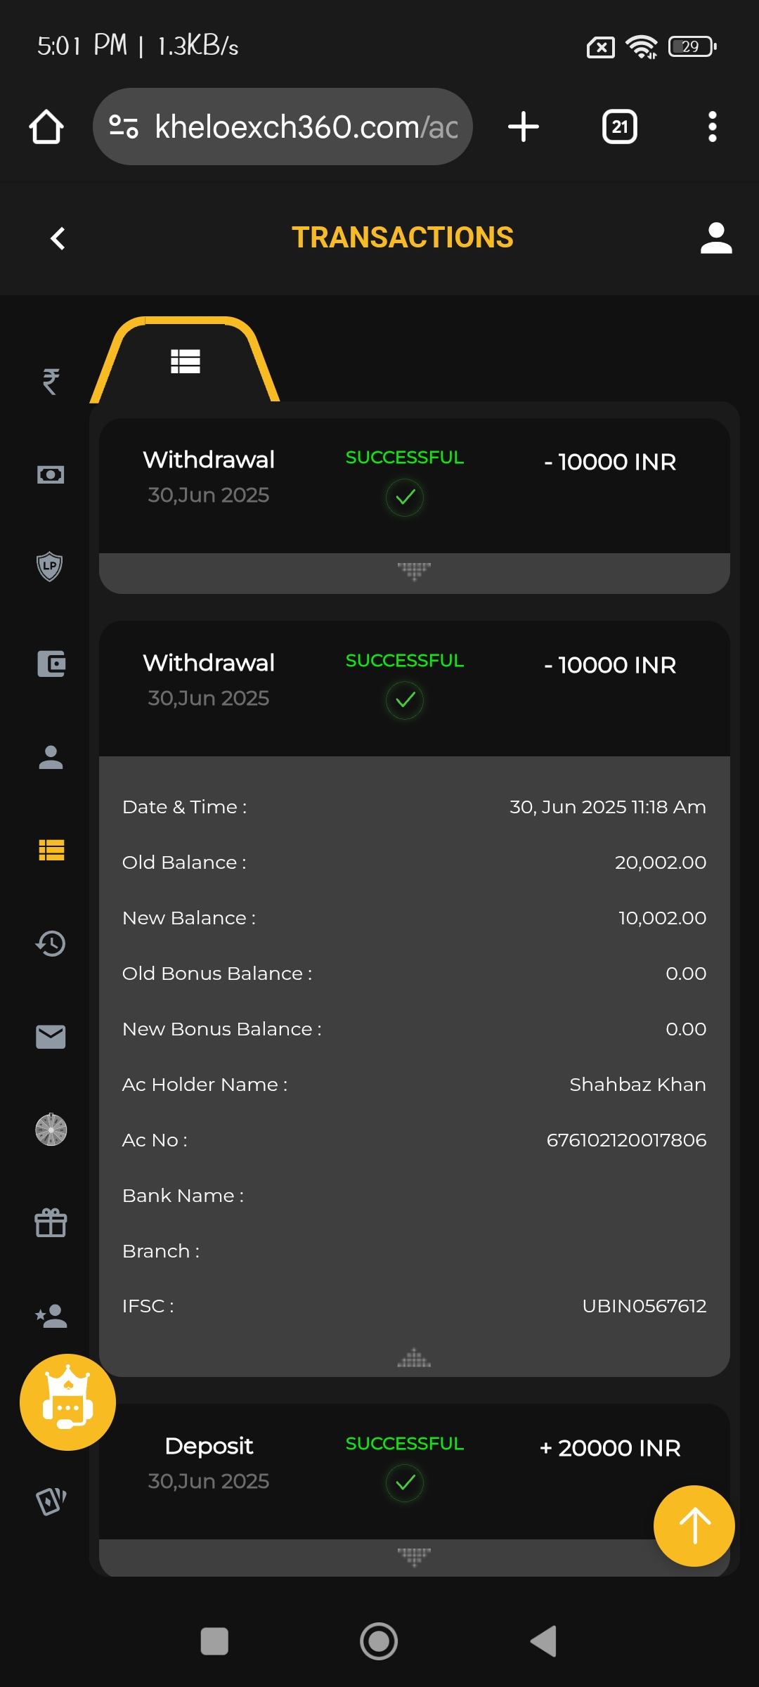Collapse the expanded Withdrawal details panel

(414, 1358)
